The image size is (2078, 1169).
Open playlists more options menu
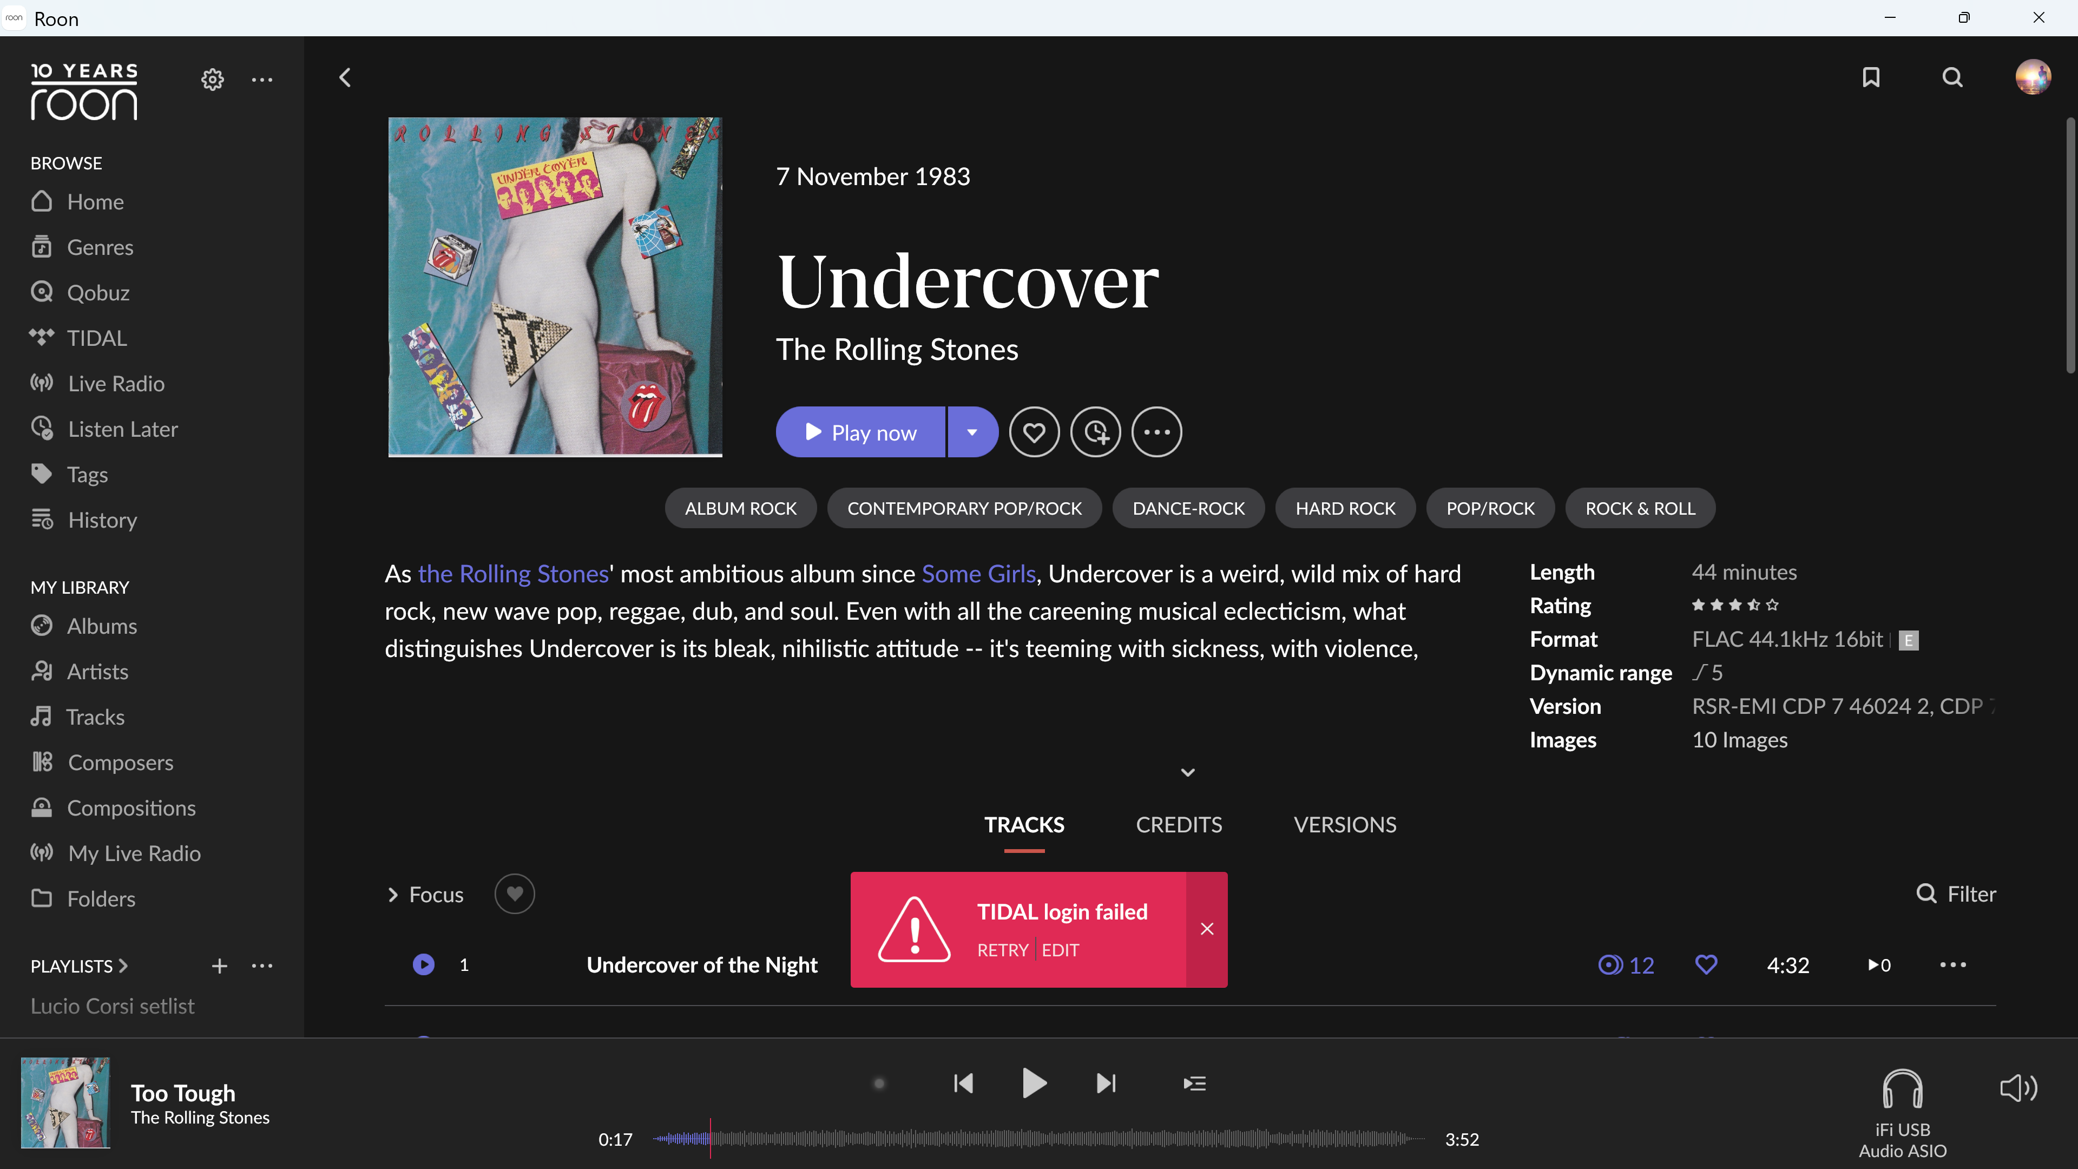(x=262, y=966)
